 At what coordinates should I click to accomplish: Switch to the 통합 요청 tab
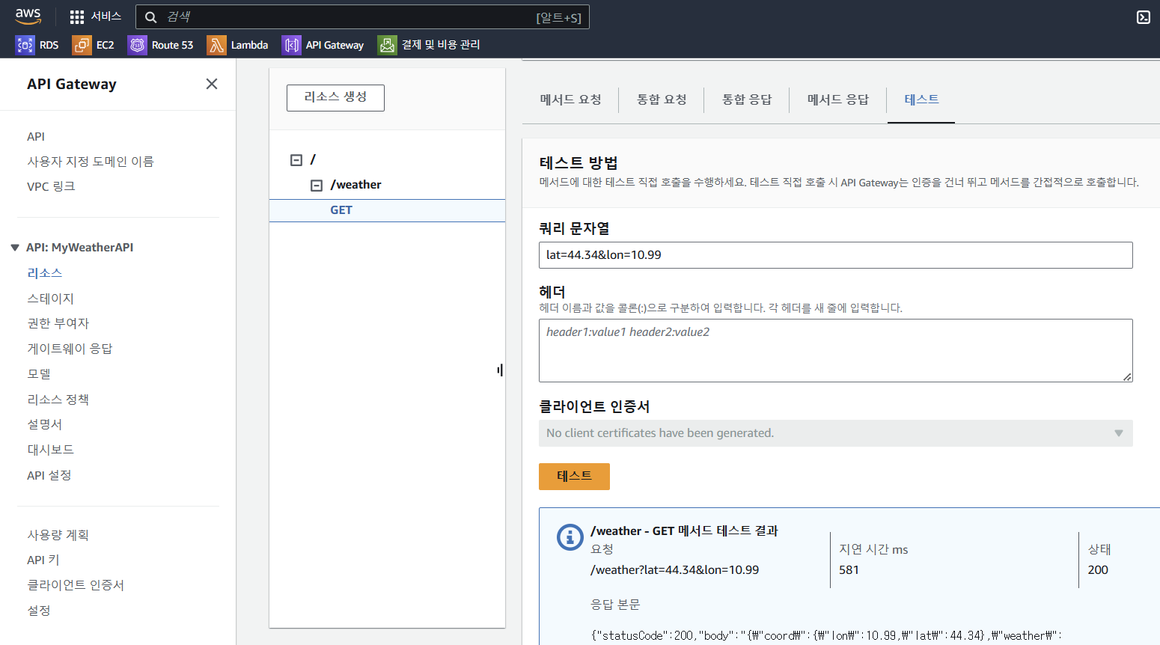(662, 100)
